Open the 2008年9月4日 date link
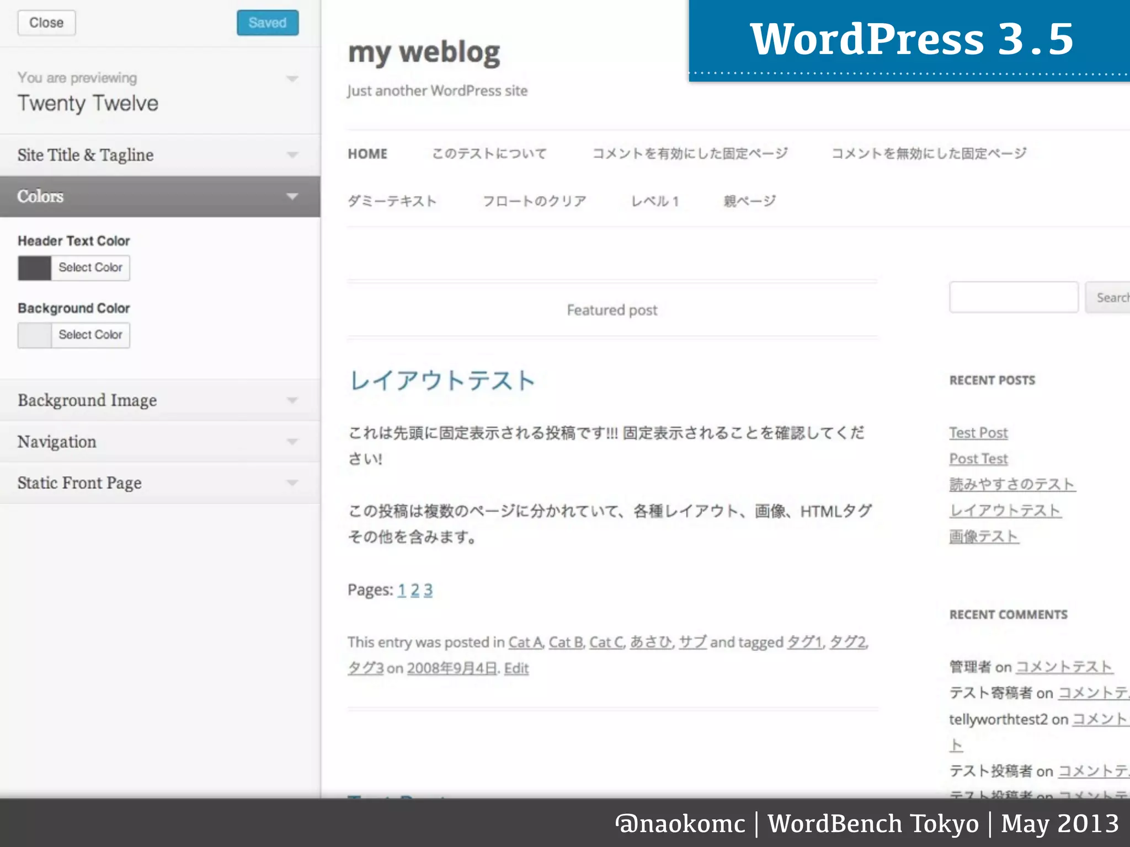Screen dimensions: 1130x847 point(452,668)
